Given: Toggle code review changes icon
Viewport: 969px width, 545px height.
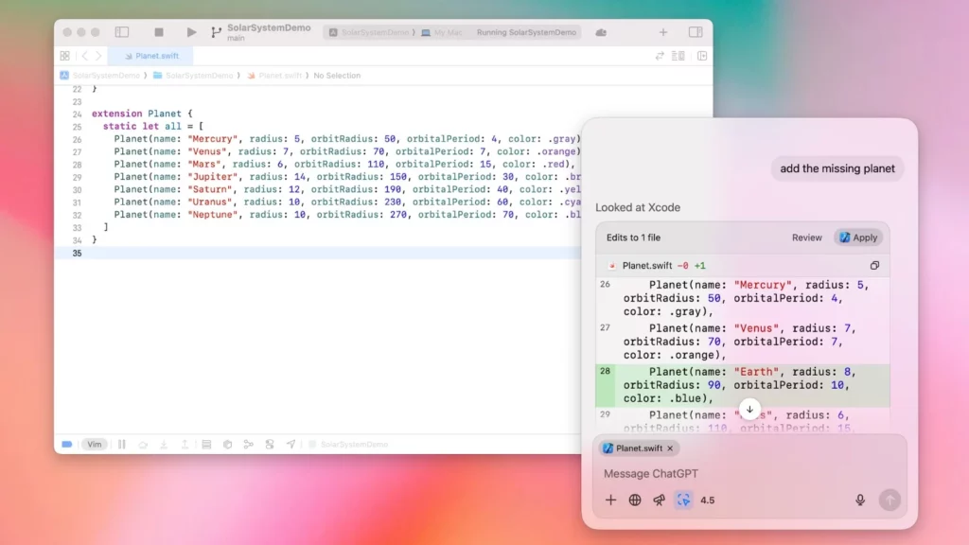Looking at the screenshot, I should click(660, 56).
